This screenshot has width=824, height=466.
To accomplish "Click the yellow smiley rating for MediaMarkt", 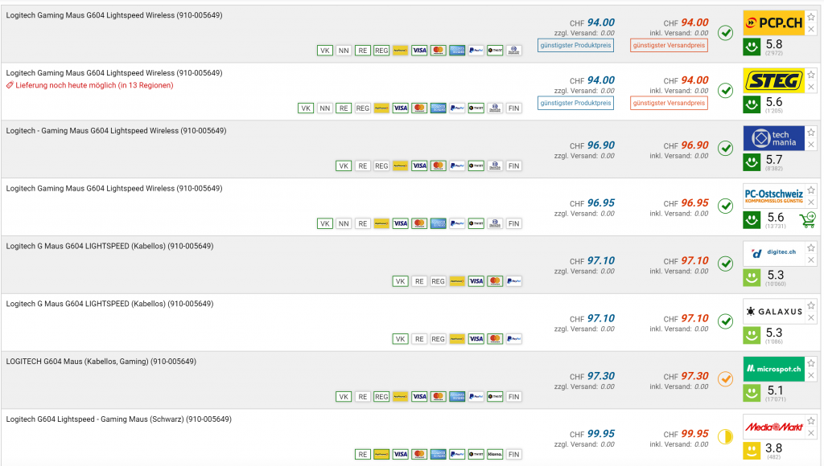I will click(752, 451).
